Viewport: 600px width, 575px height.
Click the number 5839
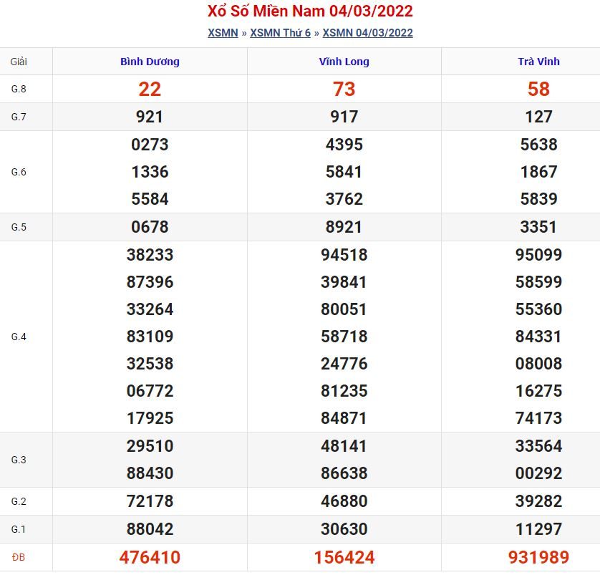(x=538, y=199)
